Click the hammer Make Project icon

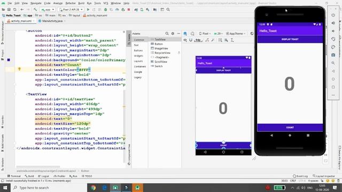point(35,10)
